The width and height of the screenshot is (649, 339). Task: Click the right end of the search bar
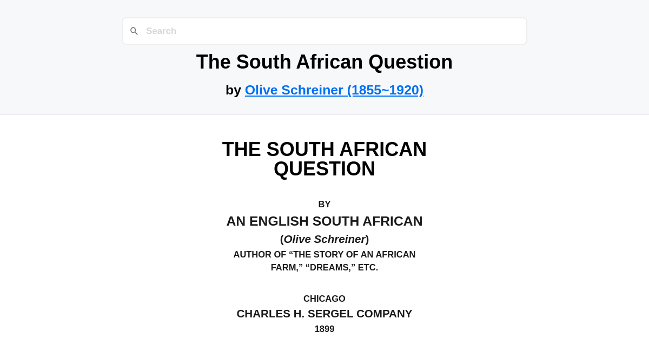pyautogui.click(x=514, y=31)
